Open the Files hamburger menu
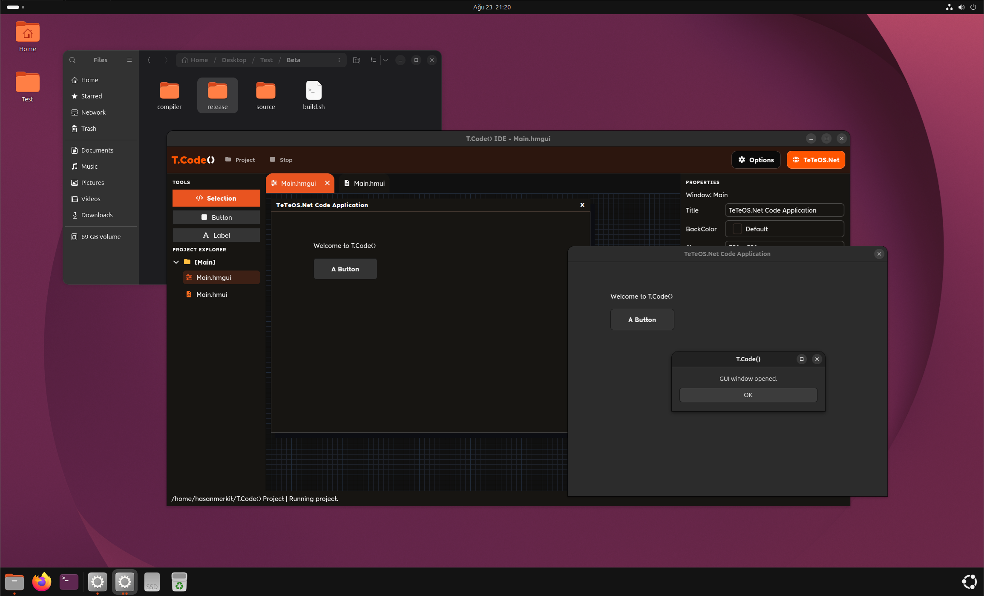The width and height of the screenshot is (984, 596). click(129, 60)
